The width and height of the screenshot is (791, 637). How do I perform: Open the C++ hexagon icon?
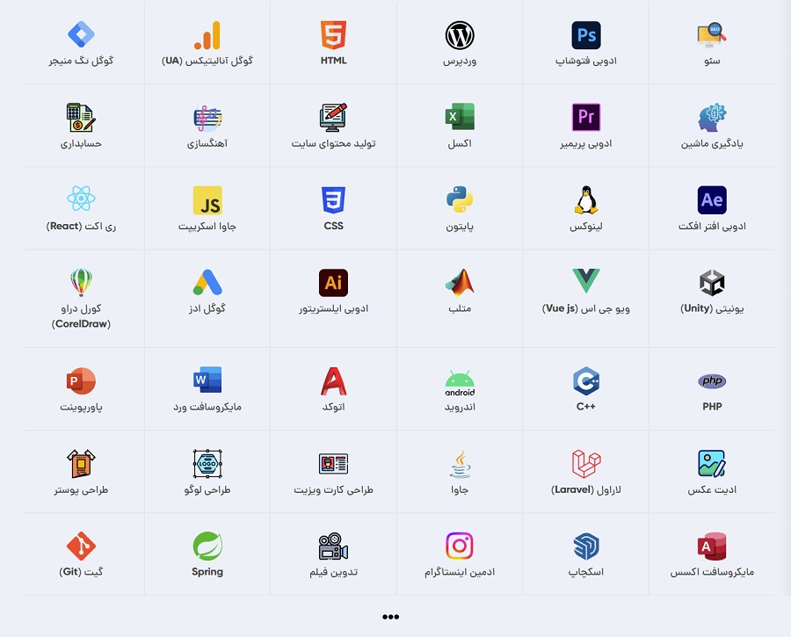[585, 380]
